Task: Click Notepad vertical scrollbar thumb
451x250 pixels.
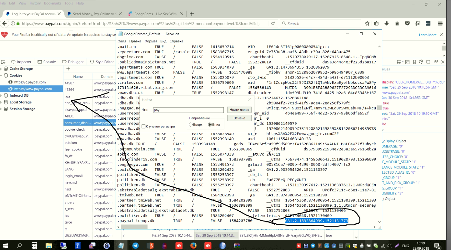Action: (379, 108)
